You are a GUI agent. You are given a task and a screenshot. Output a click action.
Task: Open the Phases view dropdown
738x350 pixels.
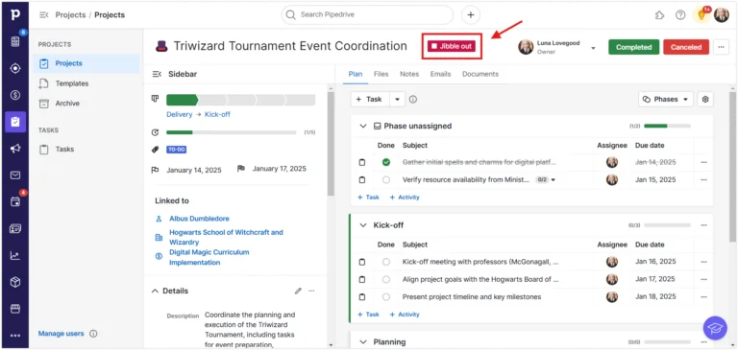point(666,99)
